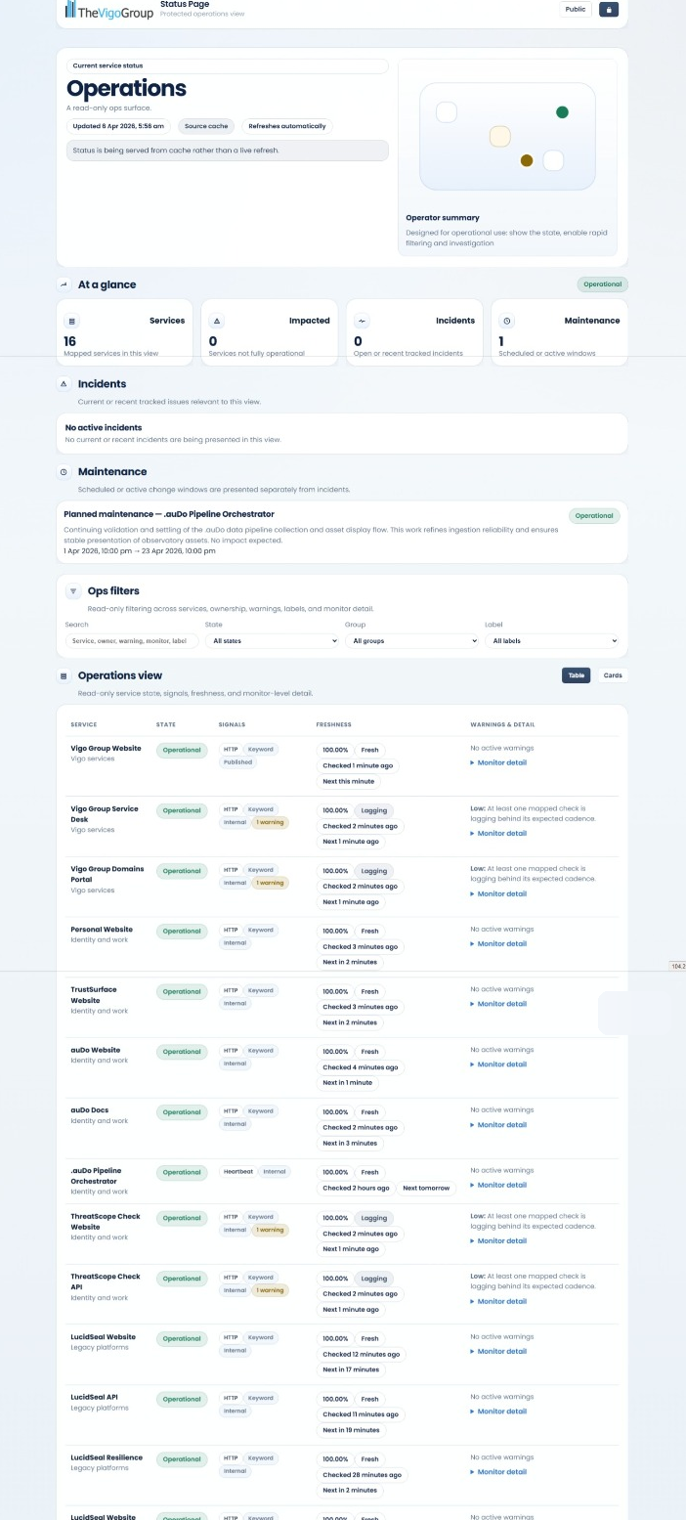686x1520 pixels.
Task: Click the Maintenance card clock icon
Action: [x=506, y=321]
